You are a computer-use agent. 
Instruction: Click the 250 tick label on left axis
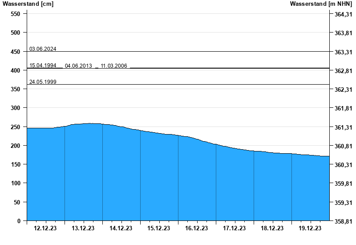tap(16, 127)
